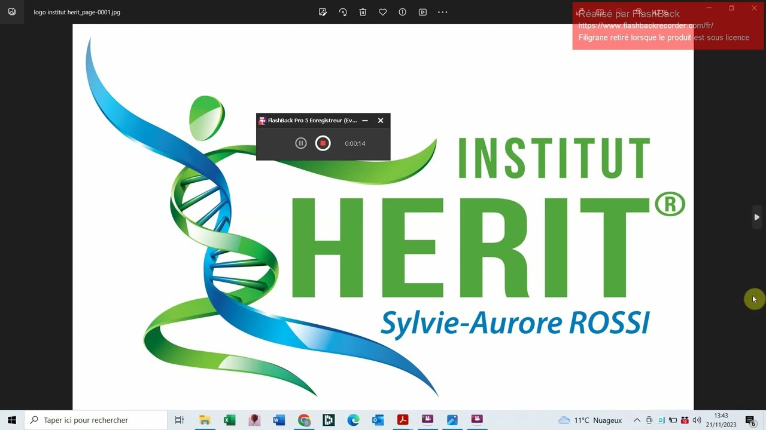Open Microsoft Edge from the taskbar
766x430 pixels.
coord(353,420)
